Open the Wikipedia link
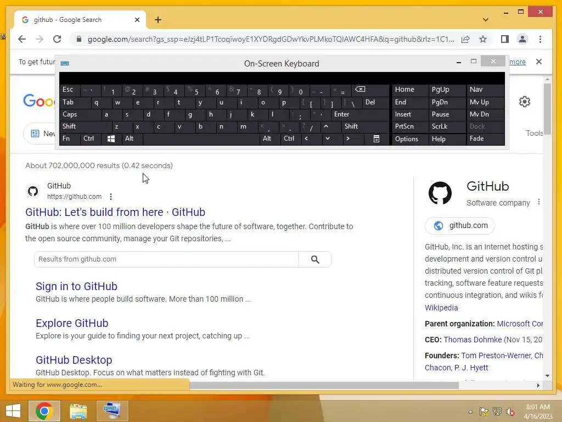 point(441,308)
